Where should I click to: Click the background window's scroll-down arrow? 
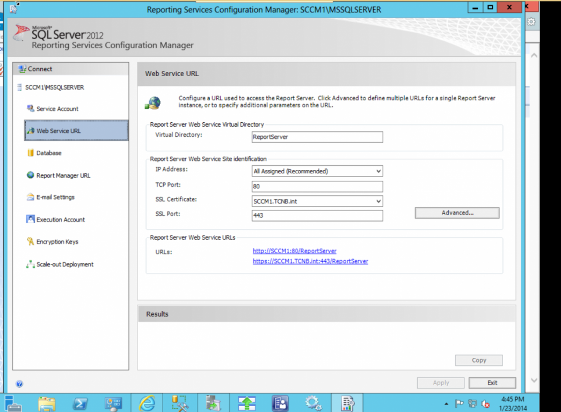point(534,380)
